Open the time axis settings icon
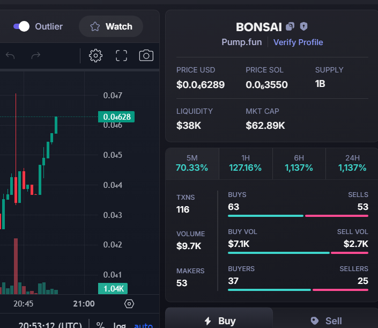 point(129,304)
